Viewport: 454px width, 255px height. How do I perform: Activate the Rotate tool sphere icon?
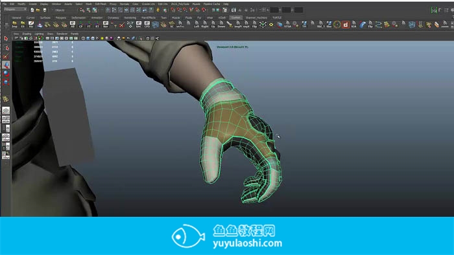6,73
